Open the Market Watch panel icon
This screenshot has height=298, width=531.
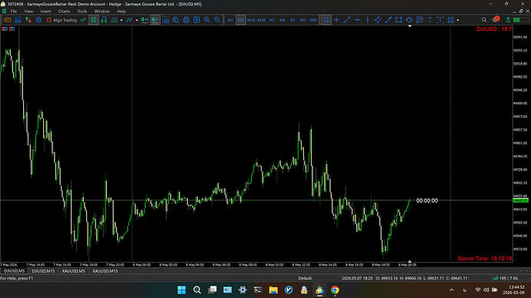[8, 20]
